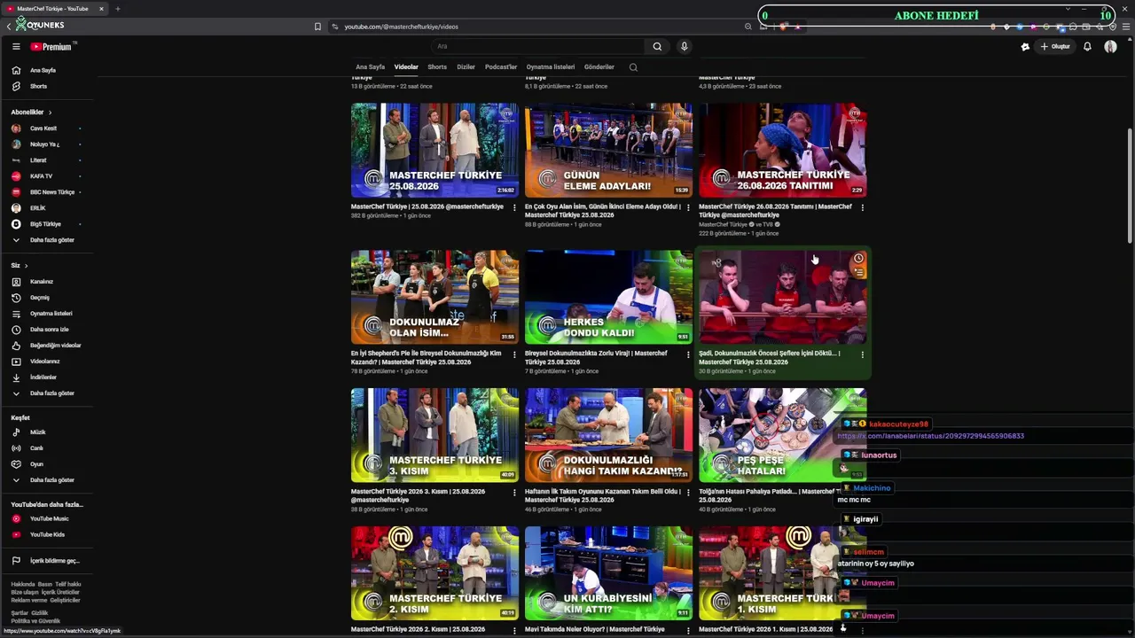
Task: Expand Keşfet section Daha fazla göster
Action: tap(49, 480)
